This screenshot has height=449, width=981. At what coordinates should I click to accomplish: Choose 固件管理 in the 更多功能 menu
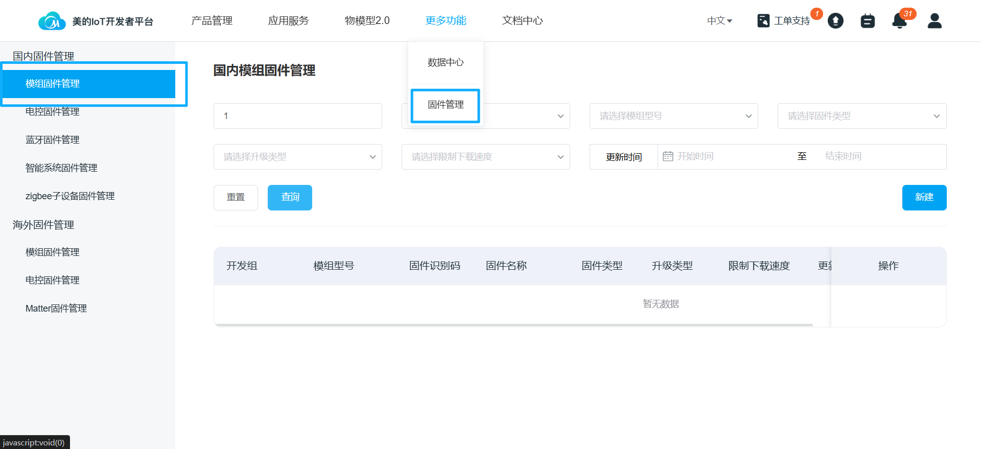(446, 105)
